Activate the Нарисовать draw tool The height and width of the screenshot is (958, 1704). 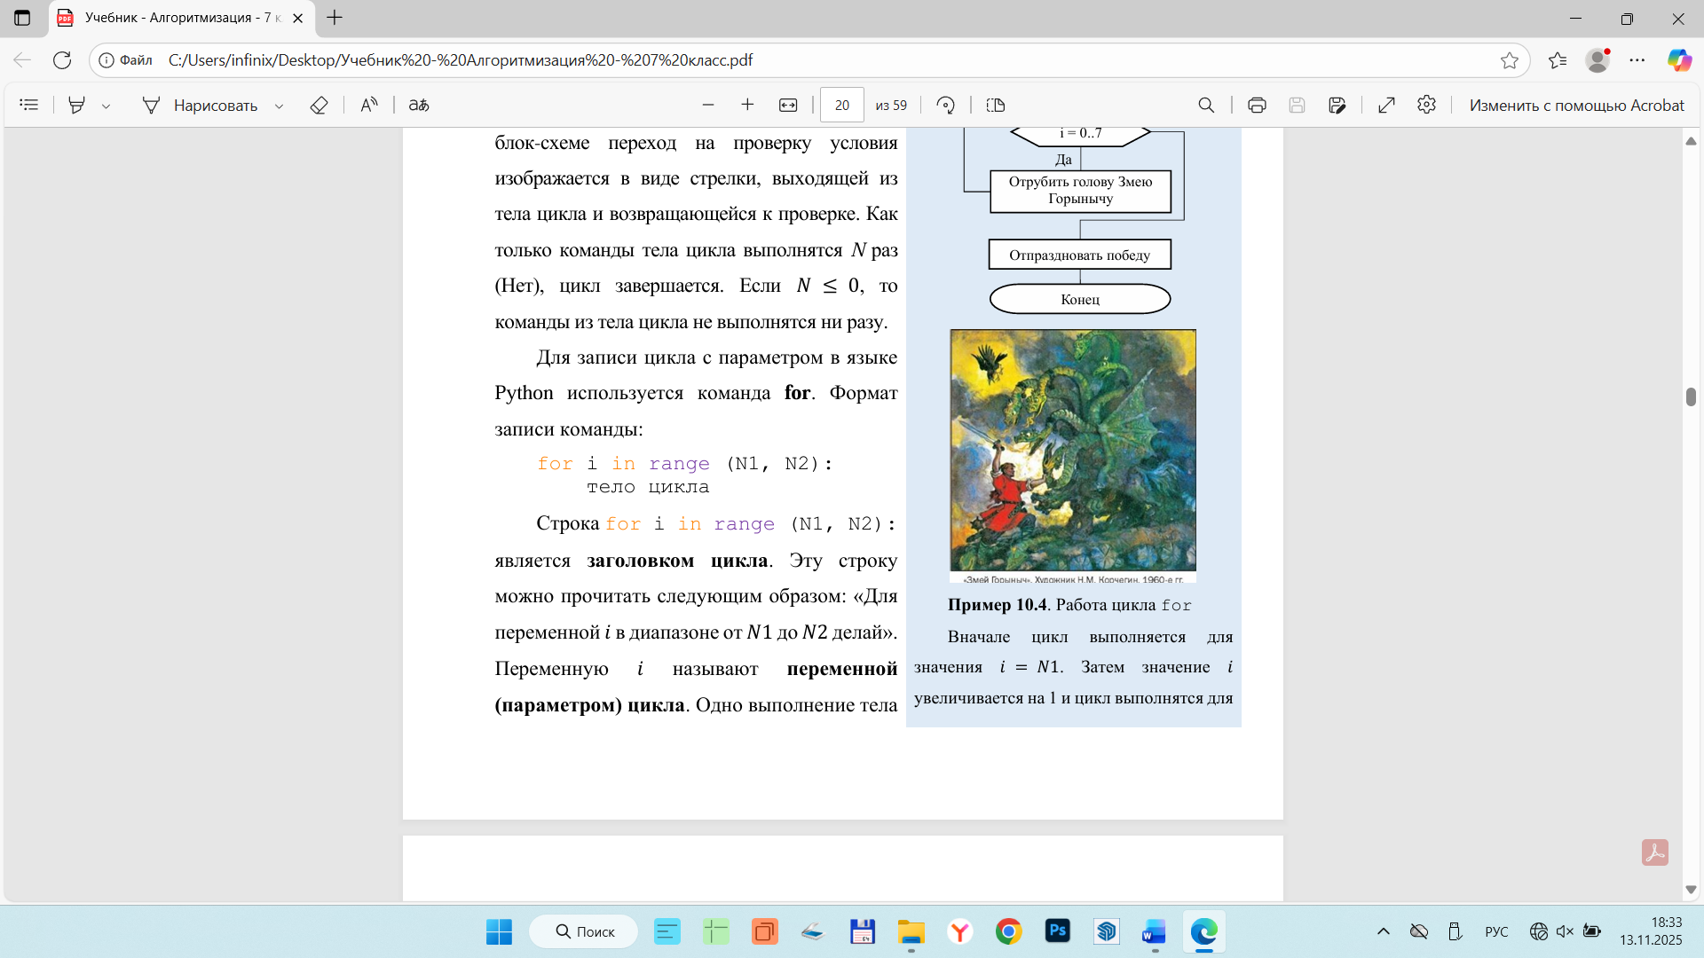[201, 105]
